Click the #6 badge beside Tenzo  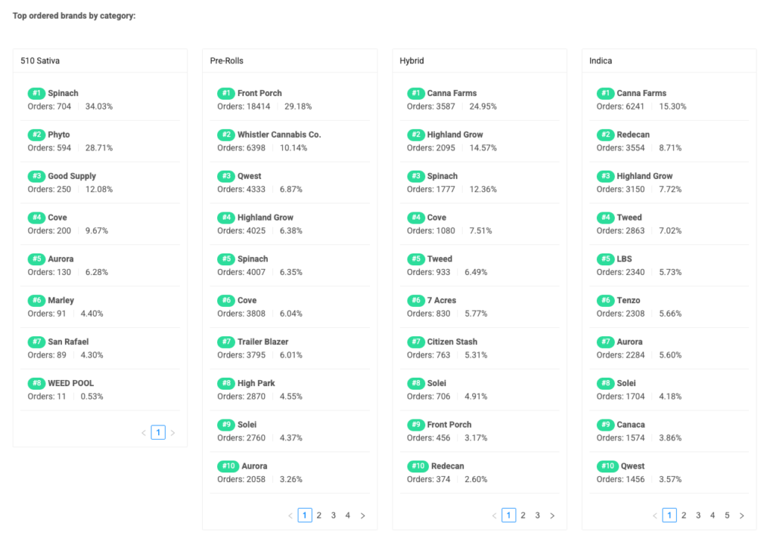point(606,300)
